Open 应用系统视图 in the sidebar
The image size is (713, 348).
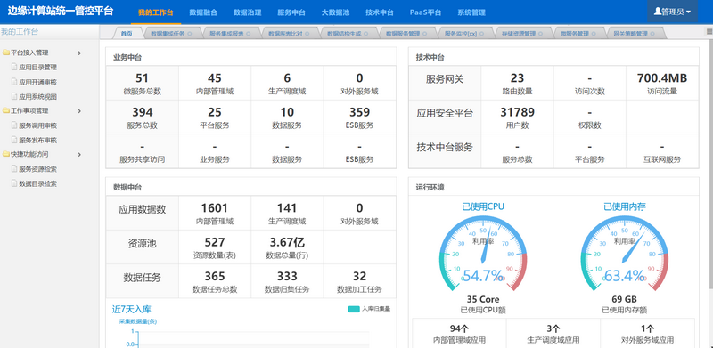coord(37,97)
